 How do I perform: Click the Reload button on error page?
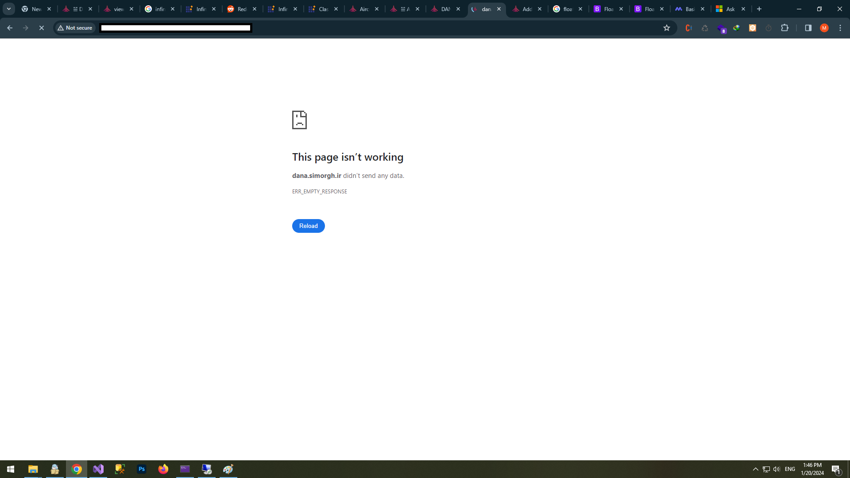308,226
